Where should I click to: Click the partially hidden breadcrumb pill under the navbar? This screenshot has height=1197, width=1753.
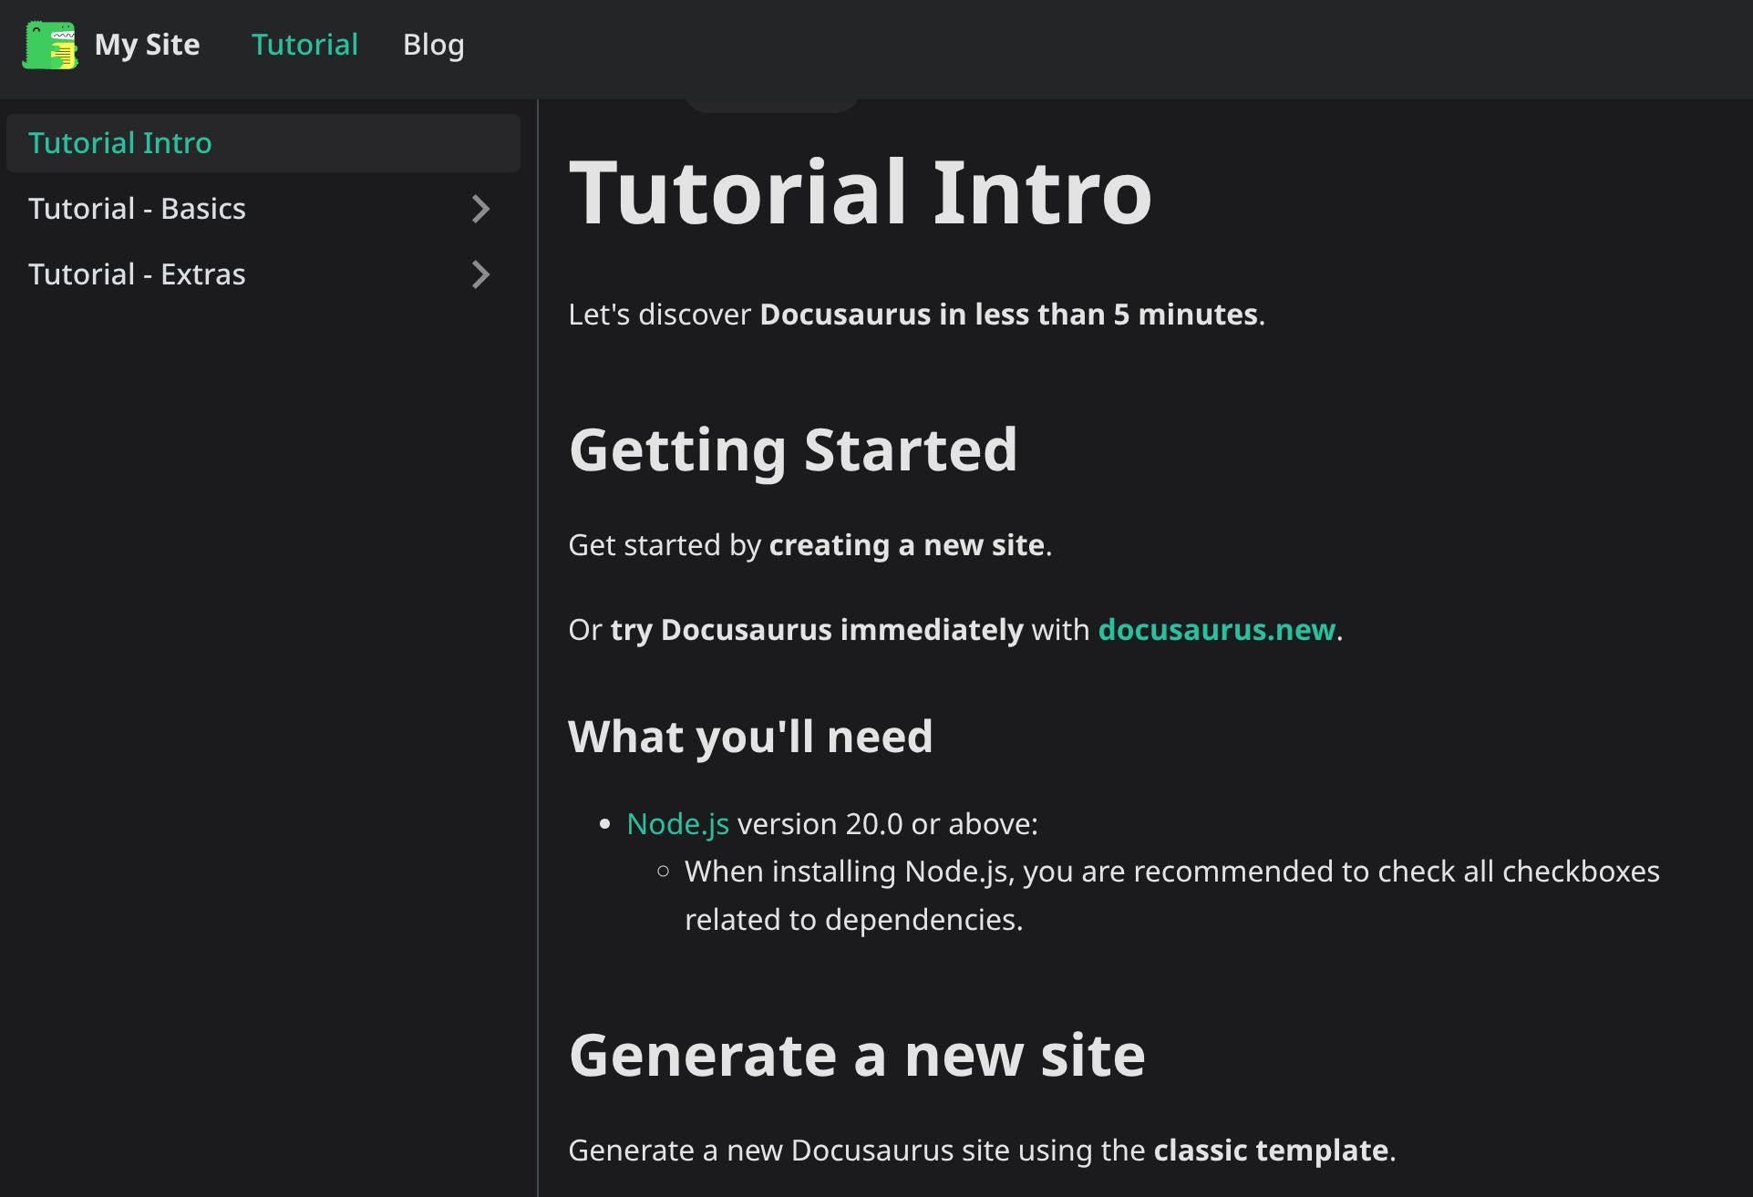(x=771, y=104)
